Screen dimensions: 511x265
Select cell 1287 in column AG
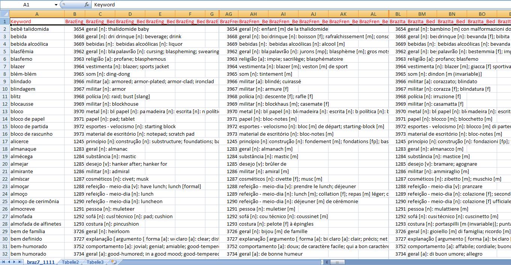pyautogui.click(x=229, y=179)
